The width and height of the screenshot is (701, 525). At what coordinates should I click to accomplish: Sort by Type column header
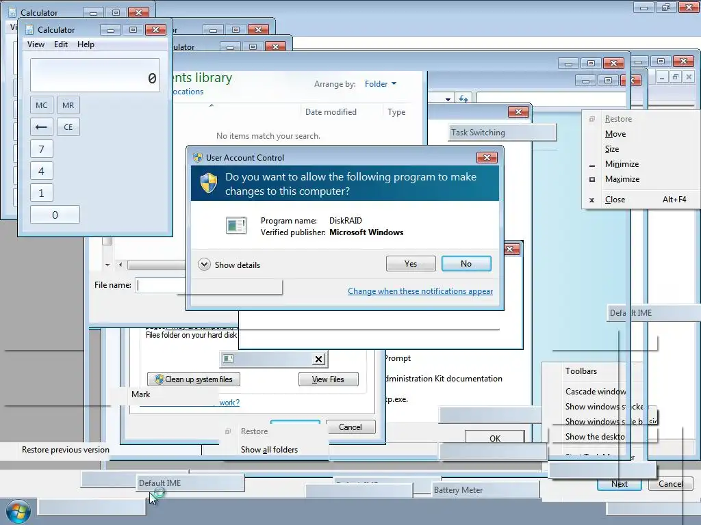396,111
